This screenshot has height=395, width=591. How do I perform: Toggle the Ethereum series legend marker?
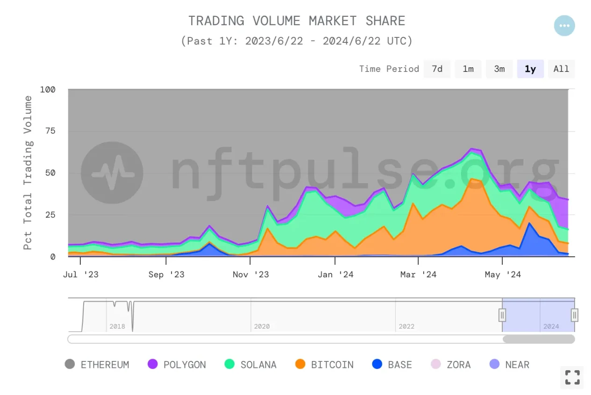click(x=70, y=364)
